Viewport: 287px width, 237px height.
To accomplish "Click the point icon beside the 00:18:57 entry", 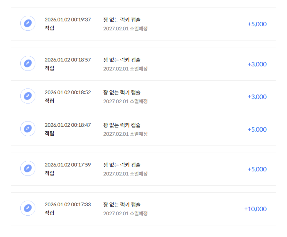I will (x=28, y=64).
